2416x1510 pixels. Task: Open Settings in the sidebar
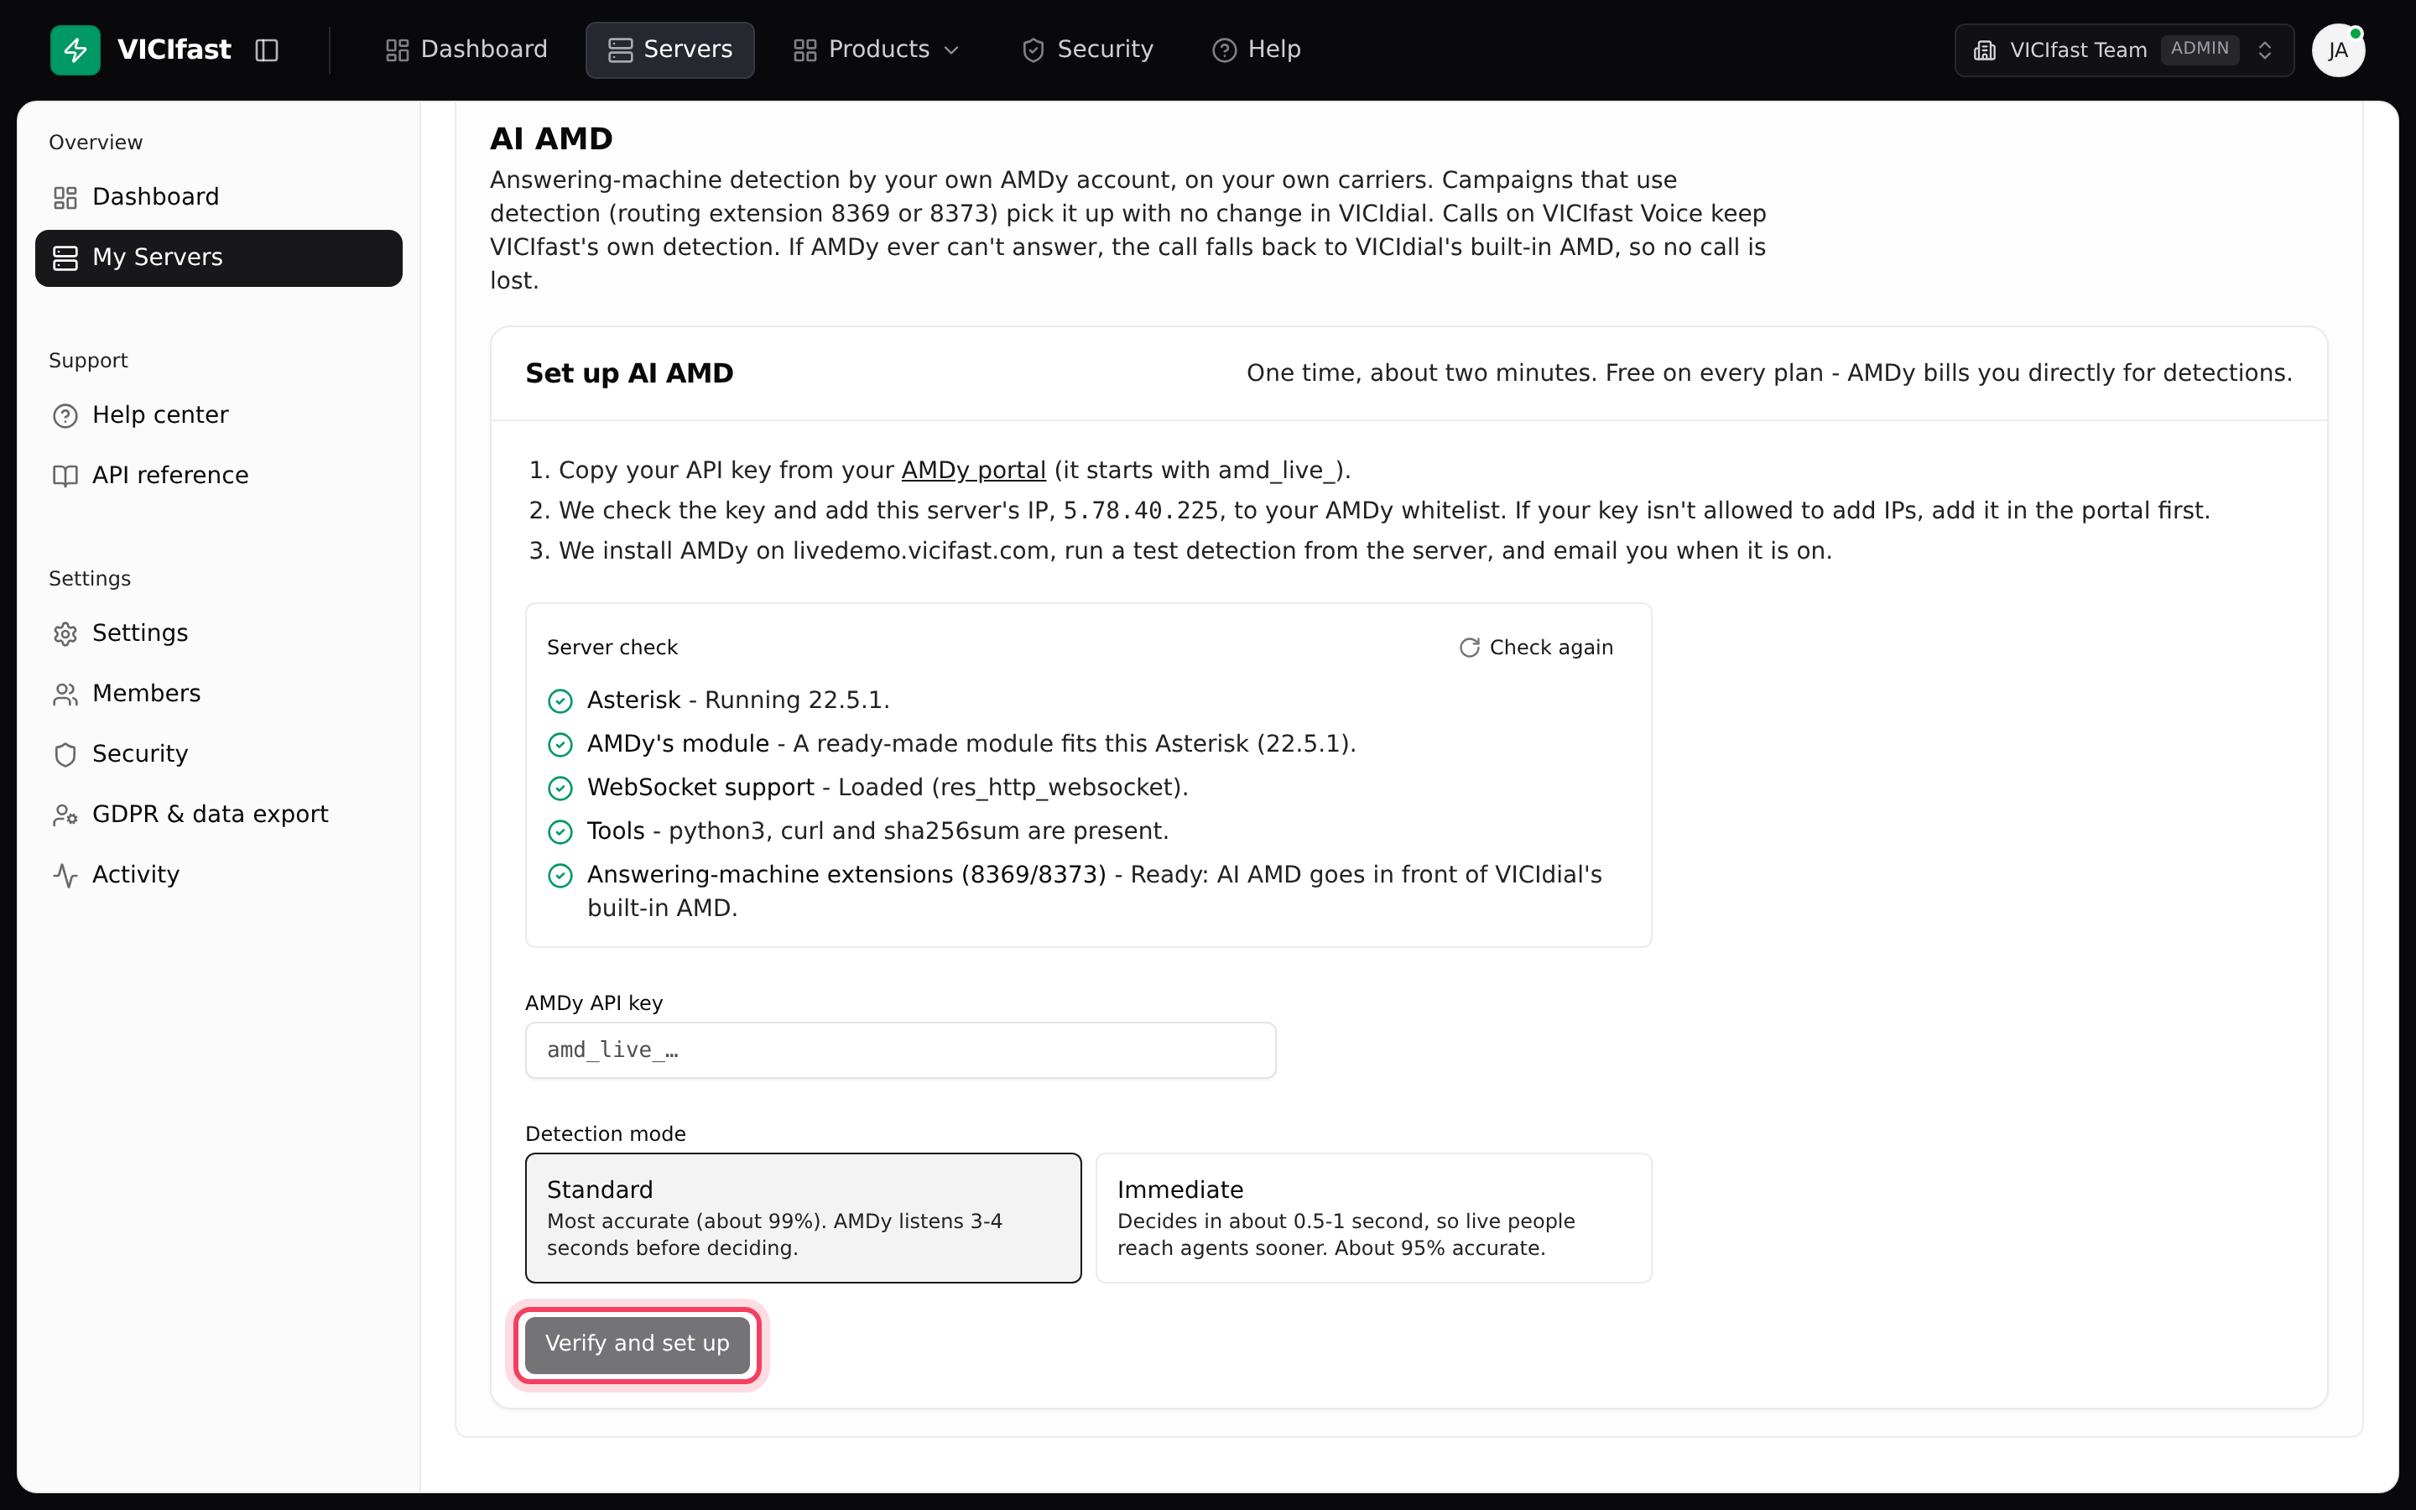[219, 633]
